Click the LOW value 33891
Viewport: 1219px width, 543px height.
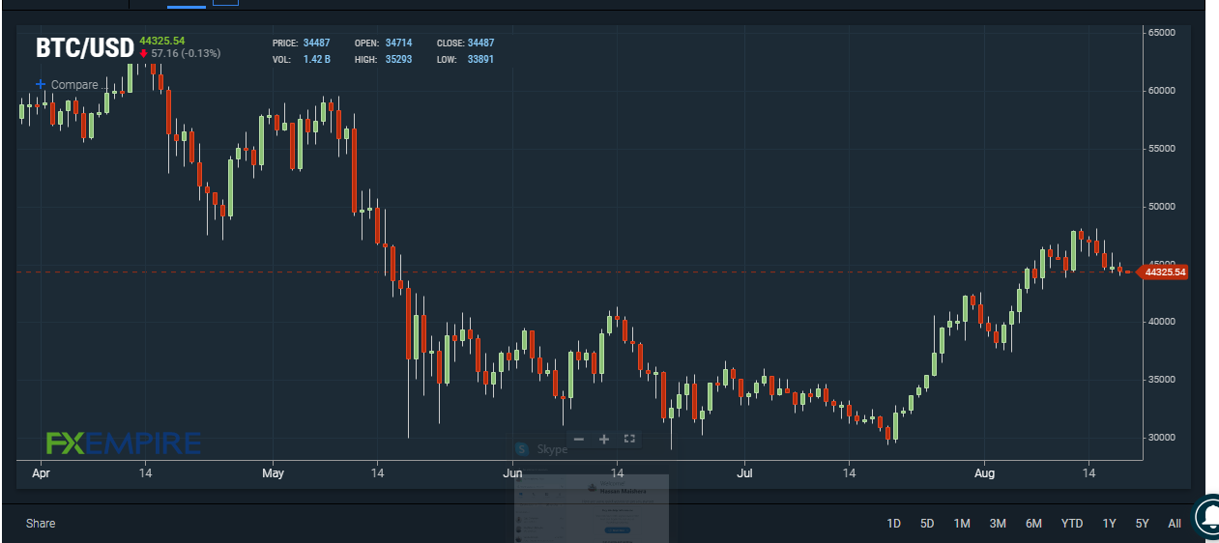pos(480,60)
